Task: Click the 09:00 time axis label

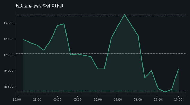Action: click(118, 99)
